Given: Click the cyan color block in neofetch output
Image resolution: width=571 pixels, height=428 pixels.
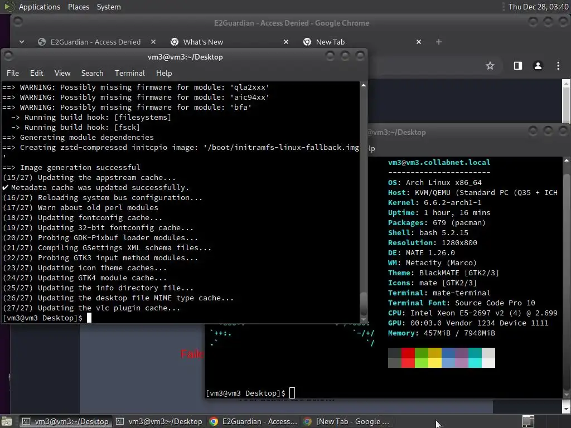Looking at the screenshot, I should point(475,358).
